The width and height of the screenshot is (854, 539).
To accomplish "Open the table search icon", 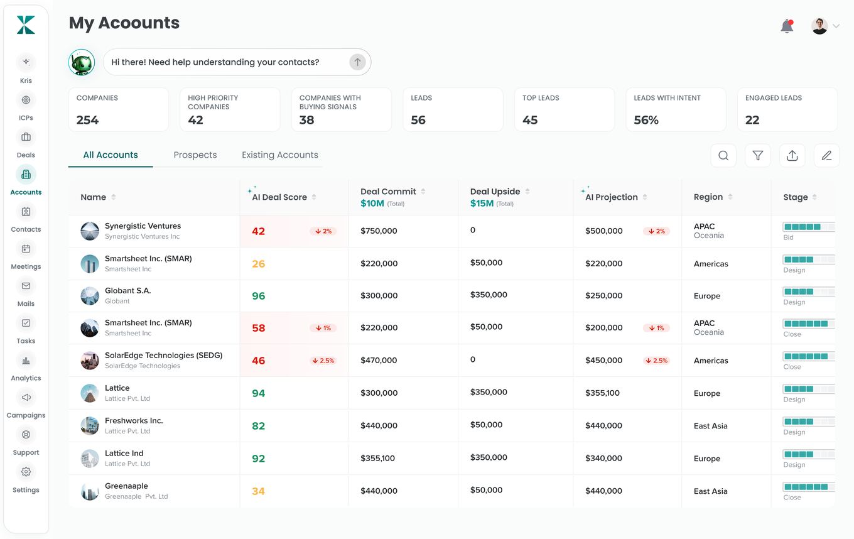I will pyautogui.click(x=723, y=156).
